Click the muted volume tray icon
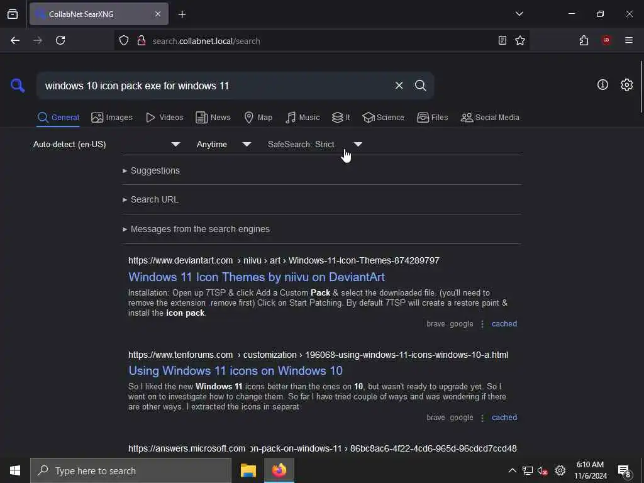Image resolution: width=644 pixels, height=483 pixels. pos(543,470)
